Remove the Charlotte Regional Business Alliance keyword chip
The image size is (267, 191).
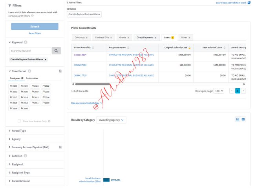(x=46, y=60)
